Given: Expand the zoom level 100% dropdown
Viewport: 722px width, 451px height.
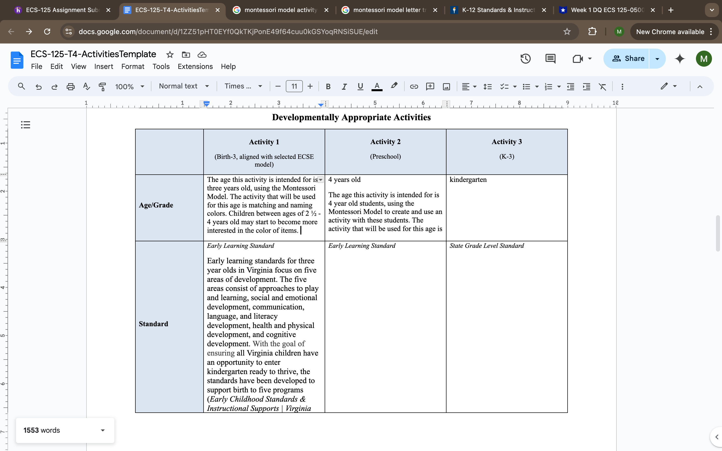Looking at the screenshot, I should click(129, 86).
